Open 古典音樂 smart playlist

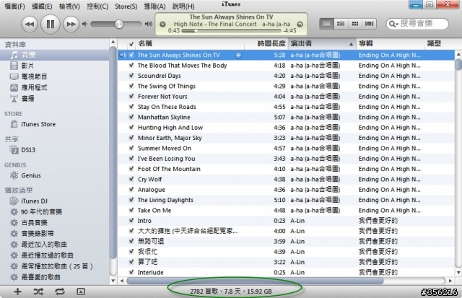pyautogui.click(x=55, y=223)
